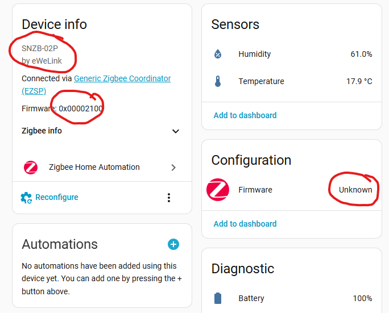Add Sensors card to dashboard
Image resolution: width=389 pixels, height=313 pixels.
coord(245,115)
